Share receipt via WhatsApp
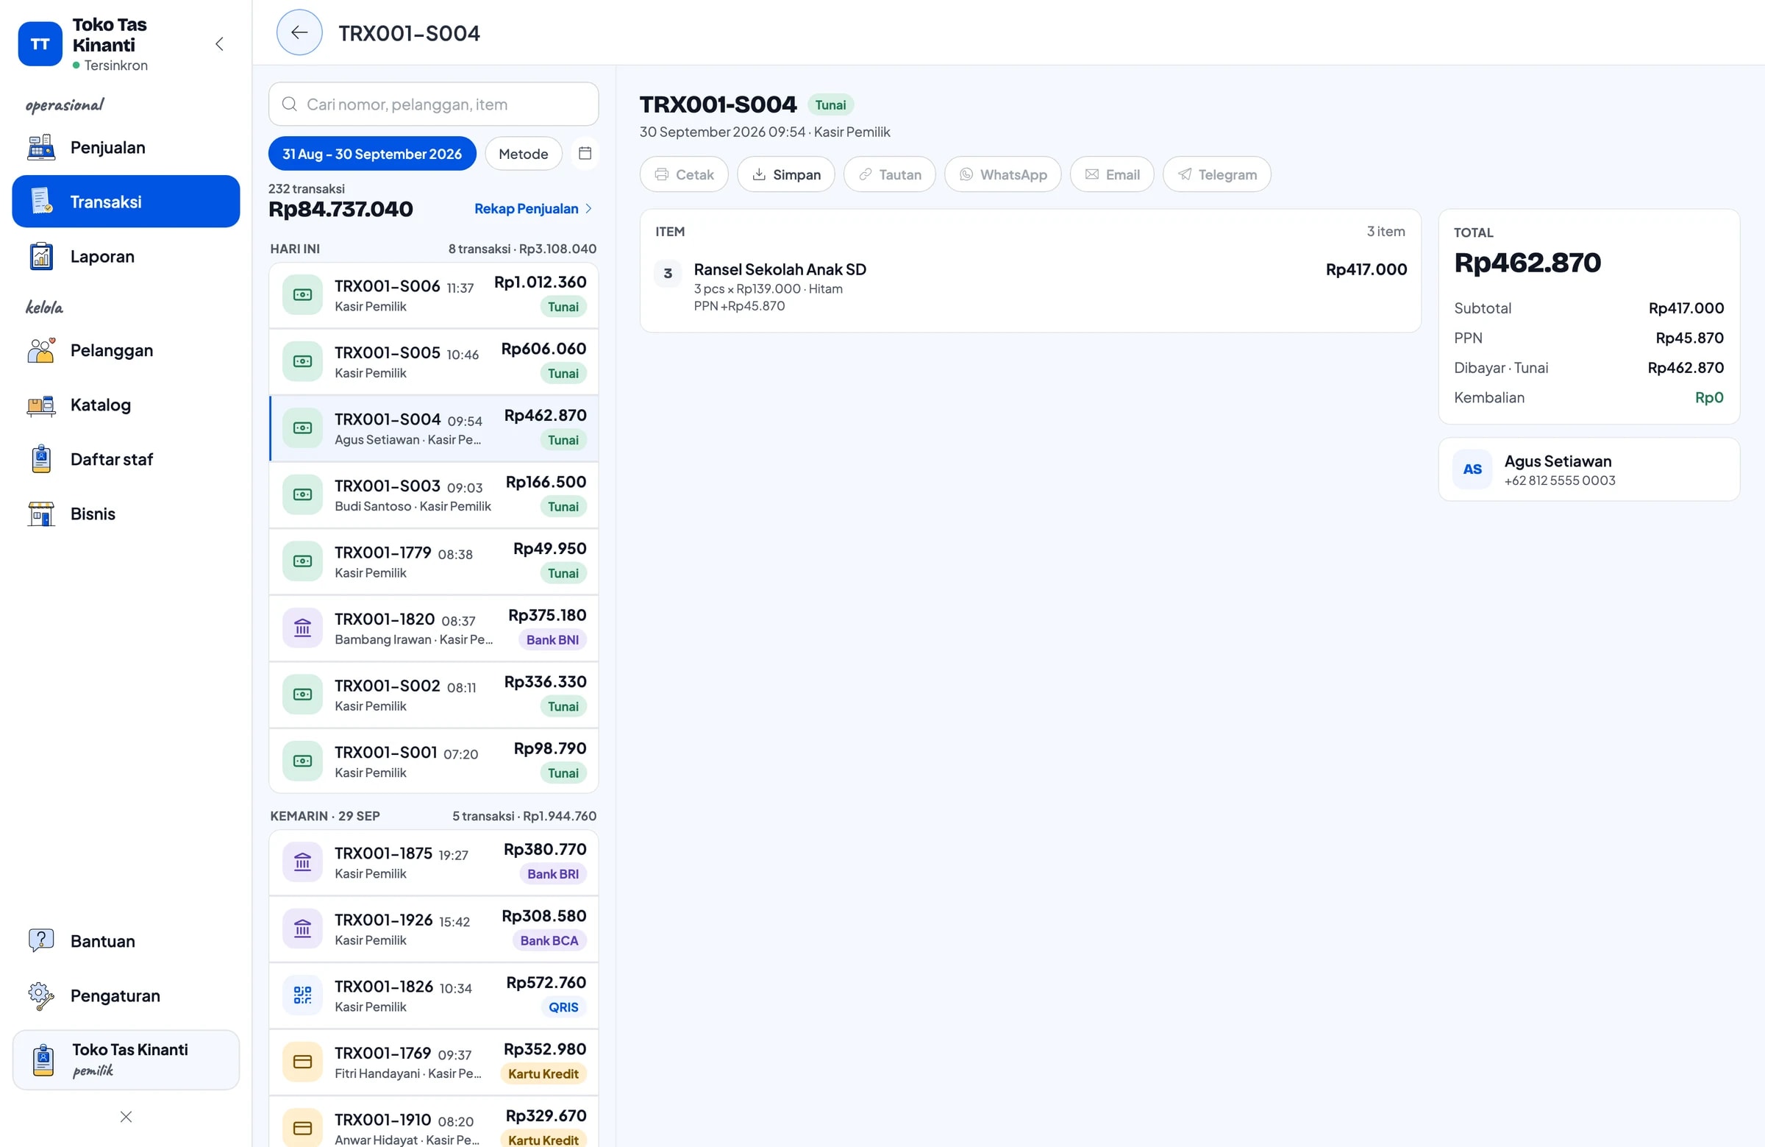Viewport: 1765px width, 1147px height. 1002,174
